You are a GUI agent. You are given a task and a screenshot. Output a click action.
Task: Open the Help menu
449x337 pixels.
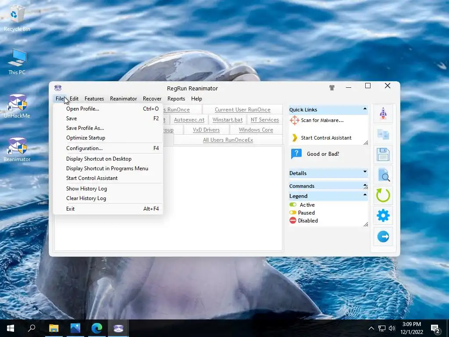pos(196,99)
